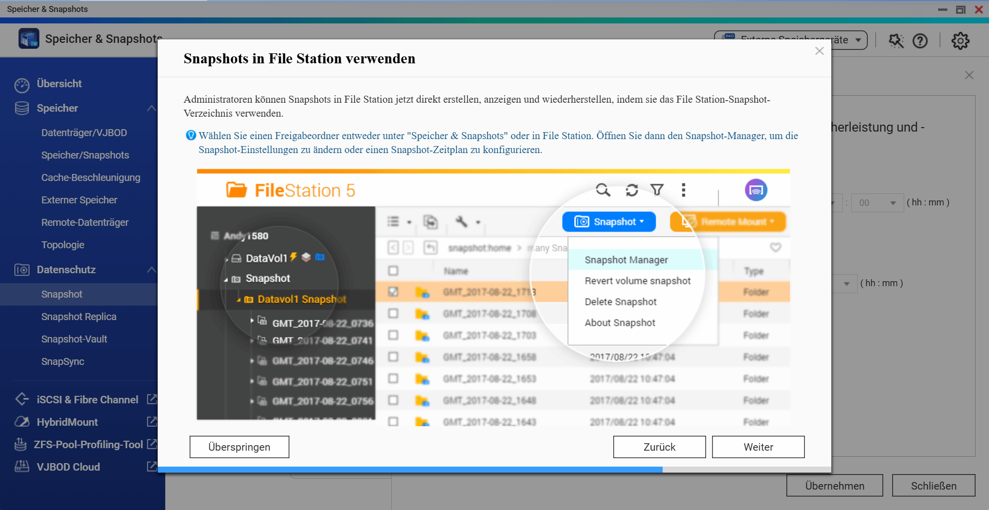The width and height of the screenshot is (989, 510).
Task: Click the heart favorite icon in File Station
Action: click(x=775, y=247)
